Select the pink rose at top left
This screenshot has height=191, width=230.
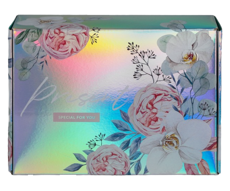coord(64,41)
